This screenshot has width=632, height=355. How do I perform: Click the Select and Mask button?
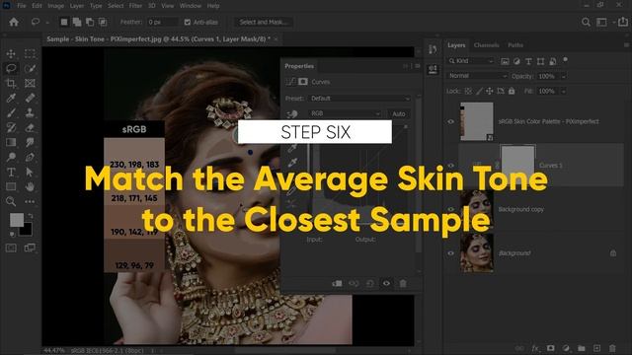click(x=264, y=22)
